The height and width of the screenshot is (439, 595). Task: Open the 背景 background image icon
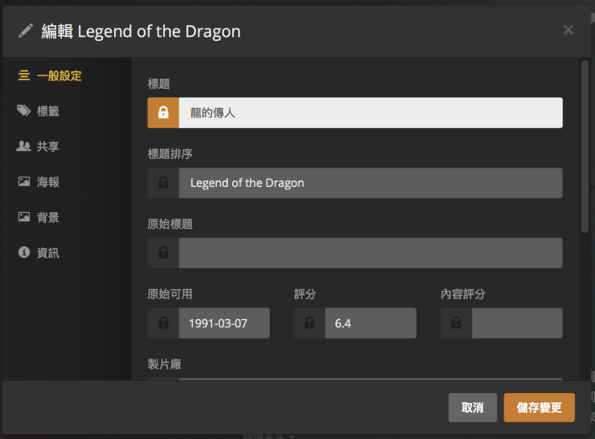(24, 217)
